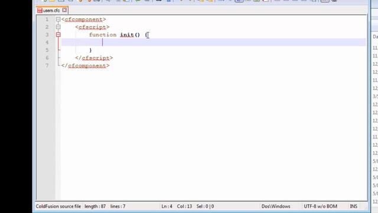378x213 pixels.
Task: Collapse the init function fold on line 3
Action: coord(58,35)
